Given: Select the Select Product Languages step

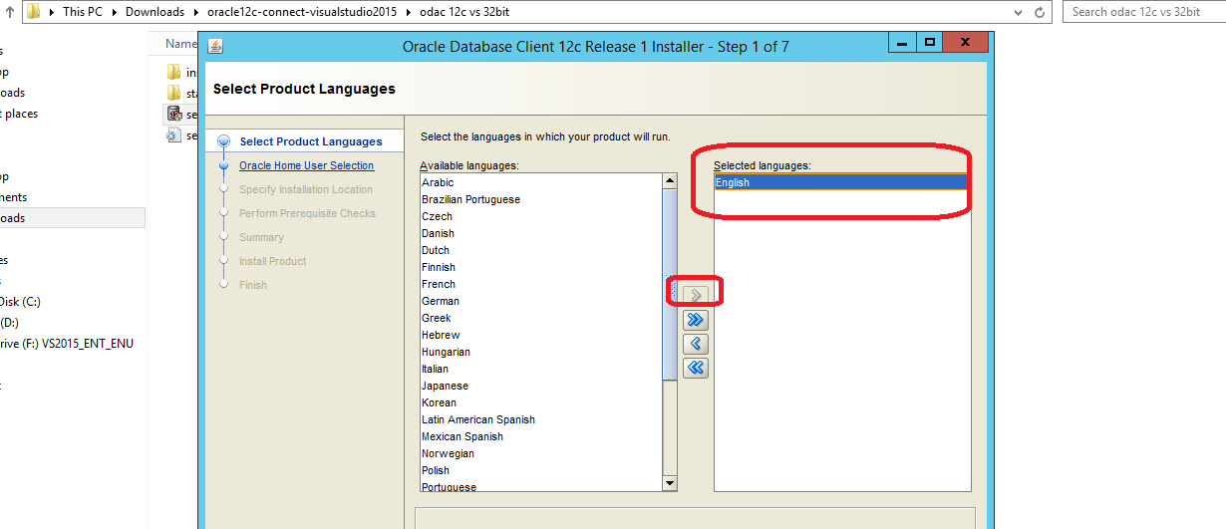Looking at the screenshot, I should click(310, 141).
